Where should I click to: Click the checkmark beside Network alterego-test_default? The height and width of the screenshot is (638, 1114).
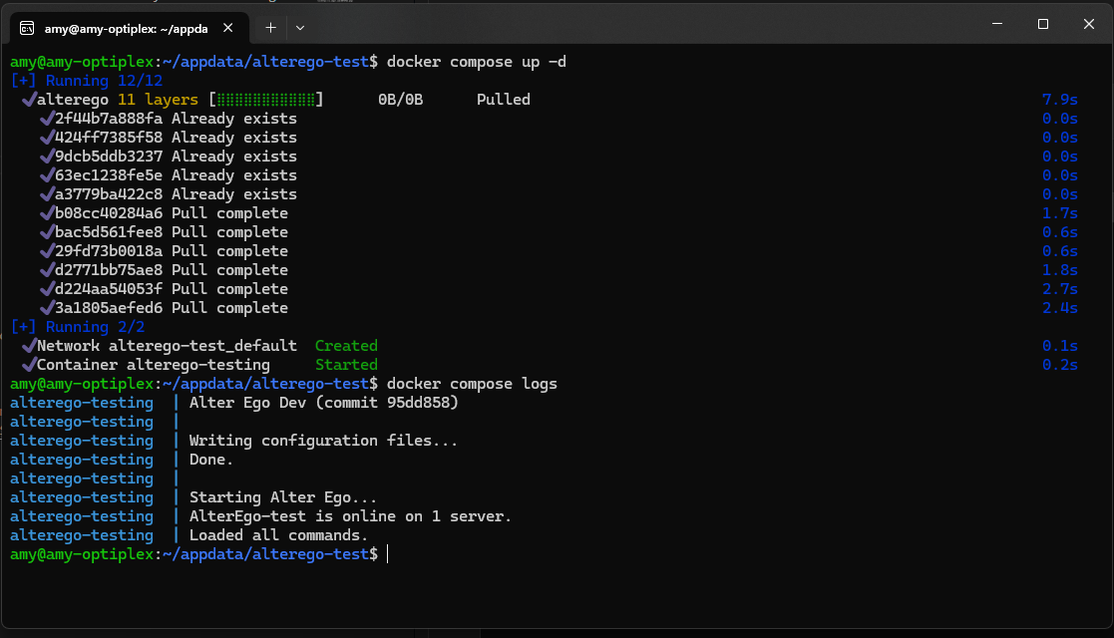click(28, 346)
